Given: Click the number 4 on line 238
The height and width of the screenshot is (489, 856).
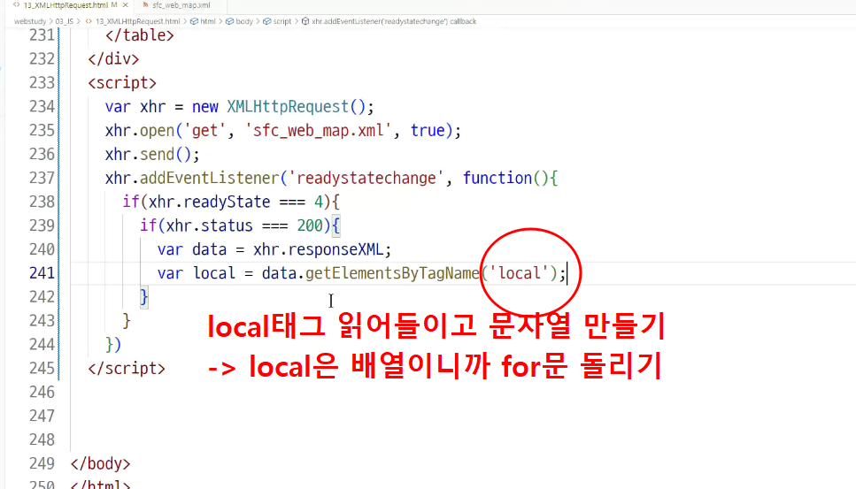Looking at the screenshot, I should pos(319,202).
